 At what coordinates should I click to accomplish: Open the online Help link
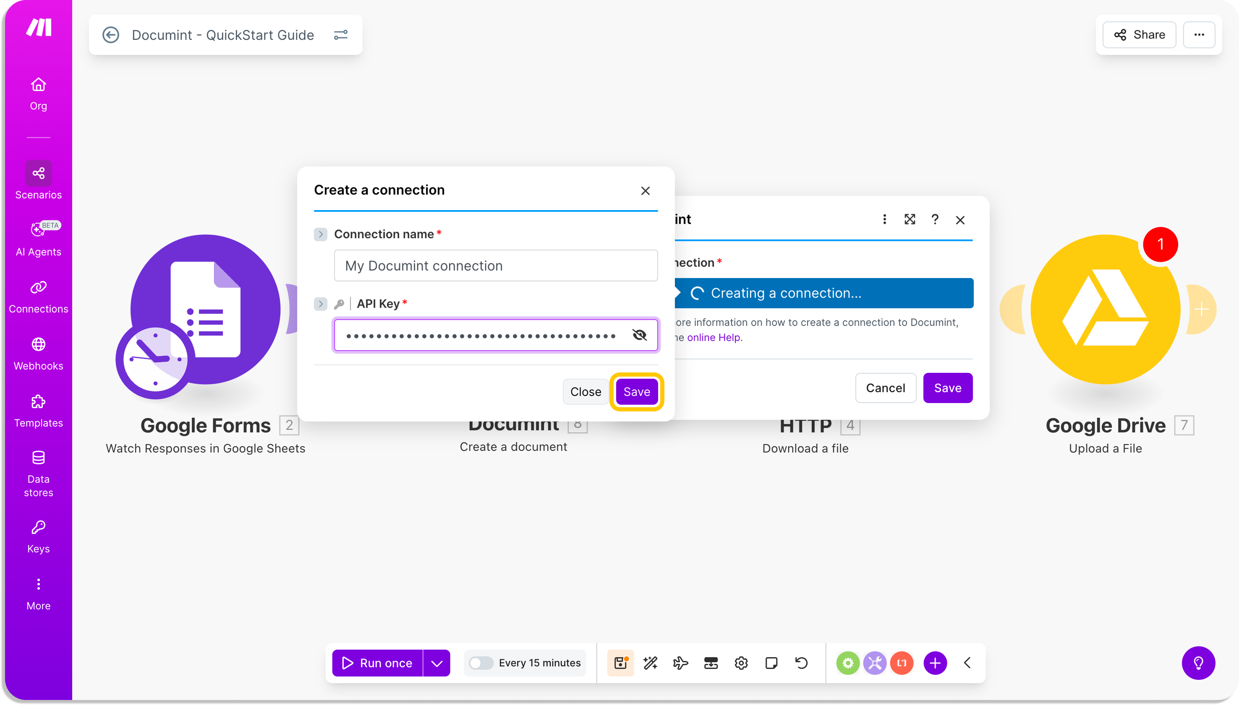[x=713, y=338]
